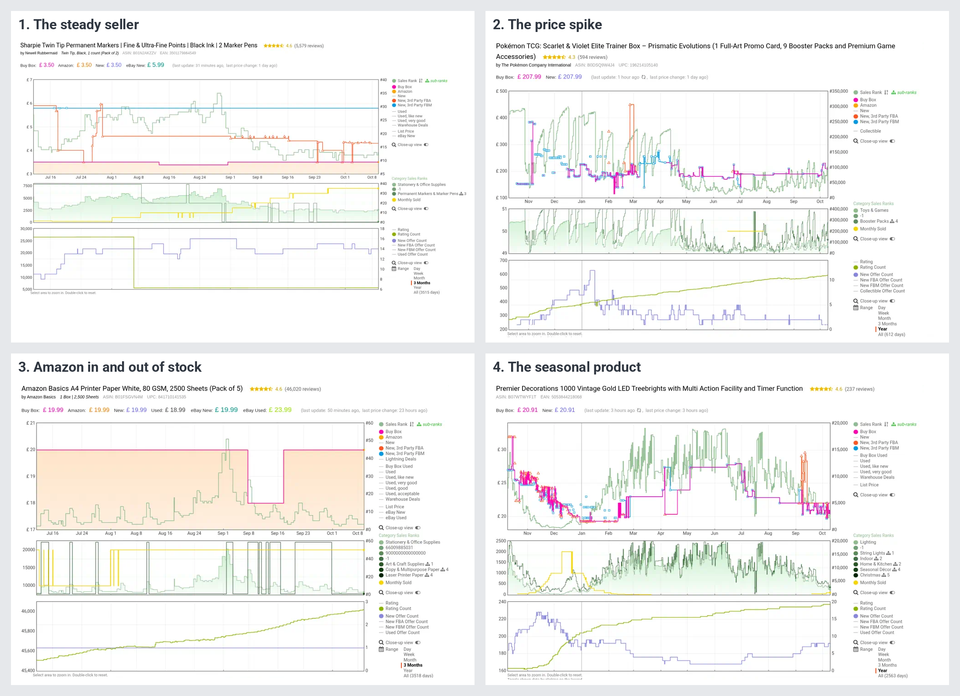Click the star rating icons of the Pokémon Elite Trainer Box
Image resolution: width=960 pixels, height=696 pixels.
pos(554,57)
